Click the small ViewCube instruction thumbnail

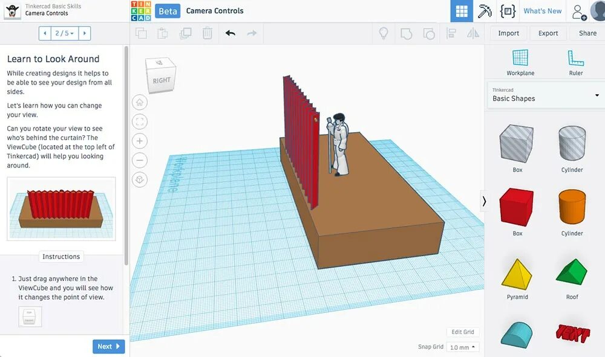(x=30, y=317)
